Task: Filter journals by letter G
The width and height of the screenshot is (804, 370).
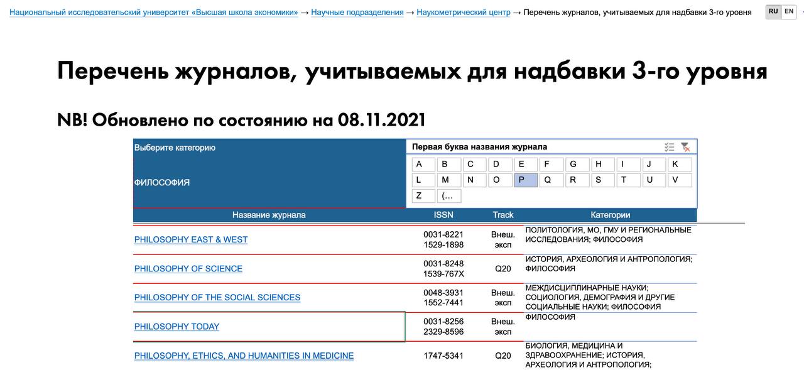Action: tap(577, 165)
